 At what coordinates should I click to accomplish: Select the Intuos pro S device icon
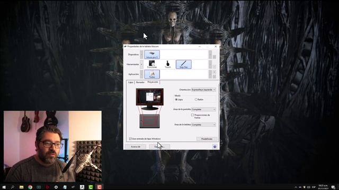(x=152, y=54)
